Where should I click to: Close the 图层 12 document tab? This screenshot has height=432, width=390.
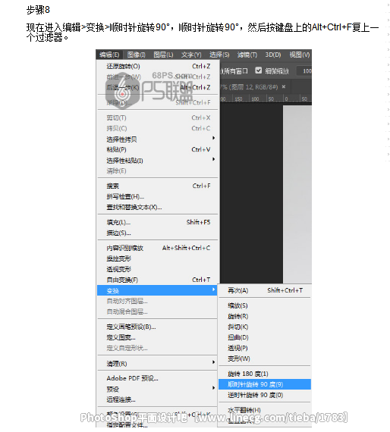click(284, 87)
